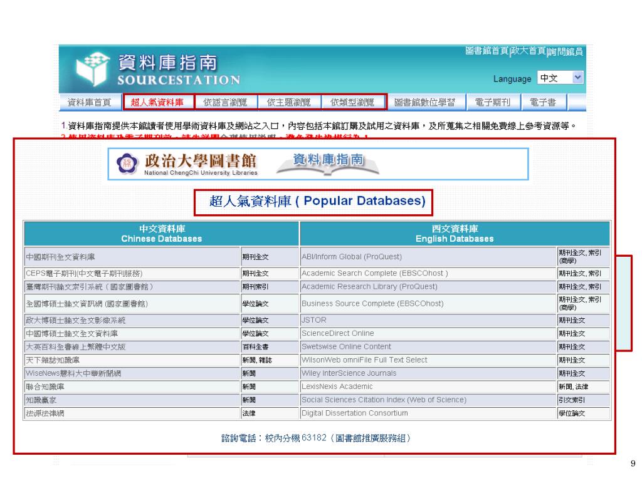Select the 依類型瀏覽 tab

(x=352, y=102)
